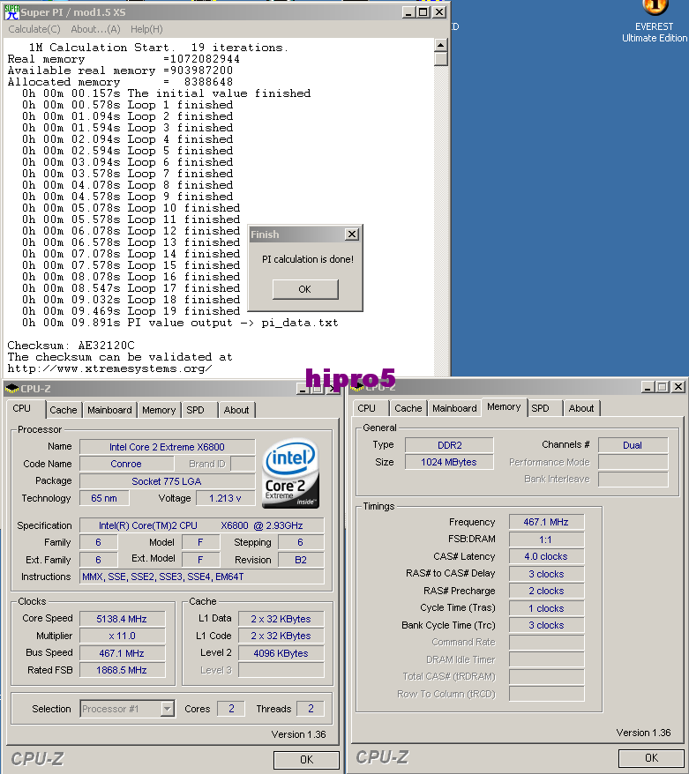The image size is (689, 774).
Task: Click the Name field Intel Core 2 Extreme X6800
Action: (167, 447)
